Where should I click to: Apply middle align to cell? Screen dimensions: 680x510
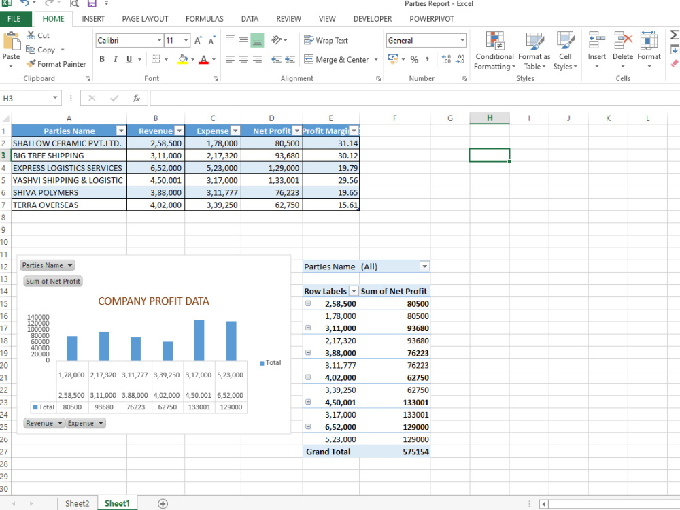[x=243, y=40]
